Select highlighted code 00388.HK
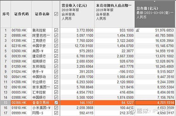This screenshot has height=116, width=176. (x=19, y=103)
